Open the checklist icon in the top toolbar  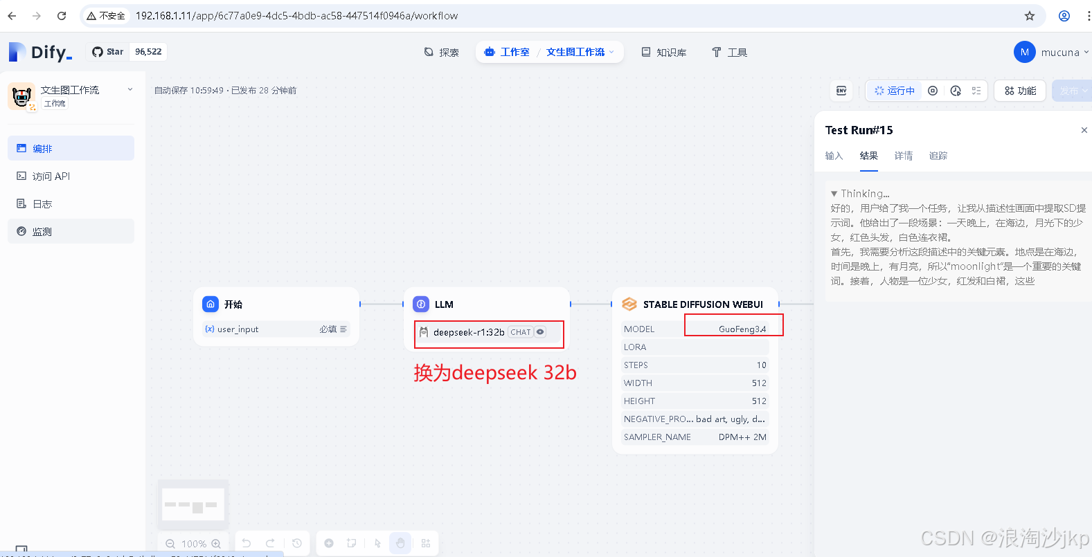(976, 91)
